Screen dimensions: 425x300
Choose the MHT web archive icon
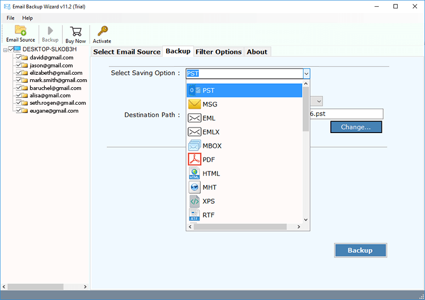194,187
